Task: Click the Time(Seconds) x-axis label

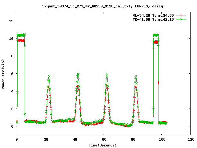Action: coord(103,145)
